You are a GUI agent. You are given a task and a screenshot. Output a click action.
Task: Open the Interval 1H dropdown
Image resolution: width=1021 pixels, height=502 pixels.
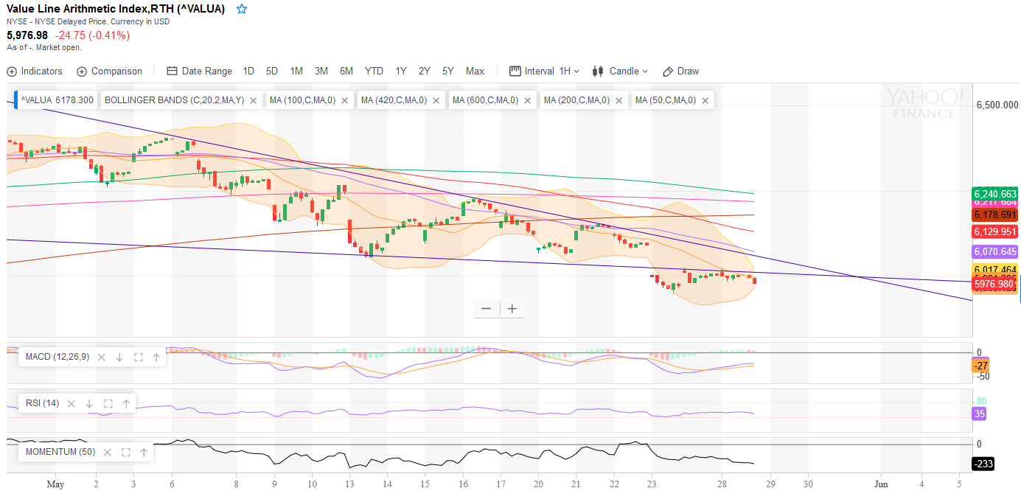pyautogui.click(x=545, y=72)
